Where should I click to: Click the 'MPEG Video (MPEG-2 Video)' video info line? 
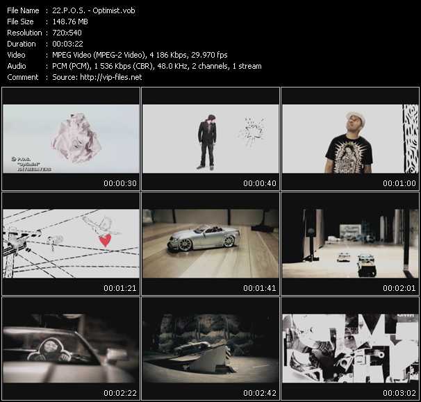140,55
